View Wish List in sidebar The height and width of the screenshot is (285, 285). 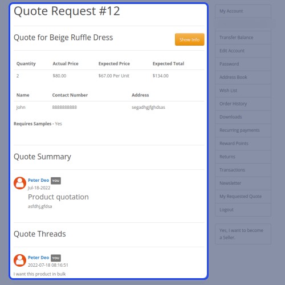click(243, 91)
